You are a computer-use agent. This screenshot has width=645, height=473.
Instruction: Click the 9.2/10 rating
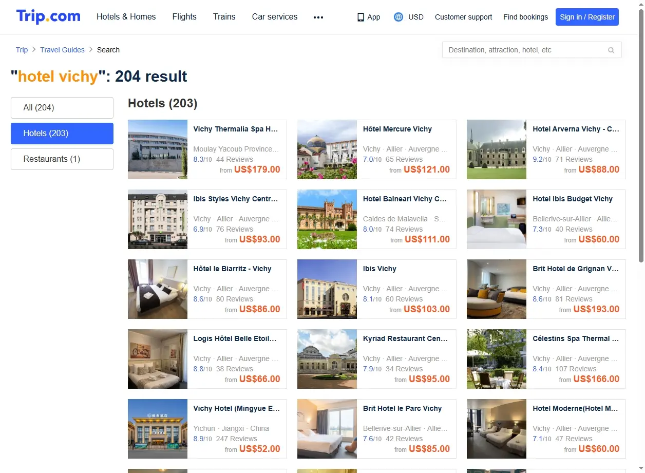542,159
